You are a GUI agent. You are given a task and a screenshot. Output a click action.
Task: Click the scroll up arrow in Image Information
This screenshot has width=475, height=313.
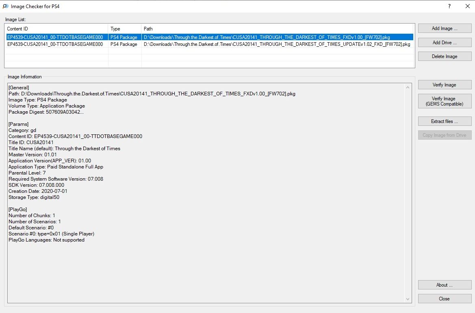408,87
